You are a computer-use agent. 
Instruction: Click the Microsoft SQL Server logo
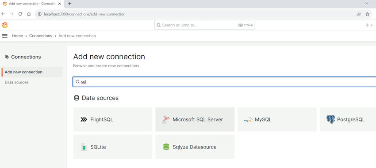pos(166,119)
